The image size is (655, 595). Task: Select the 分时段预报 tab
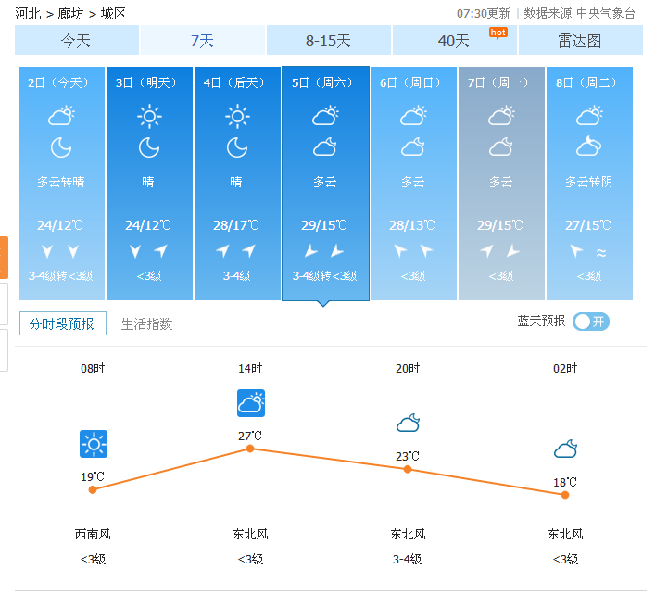tap(62, 323)
